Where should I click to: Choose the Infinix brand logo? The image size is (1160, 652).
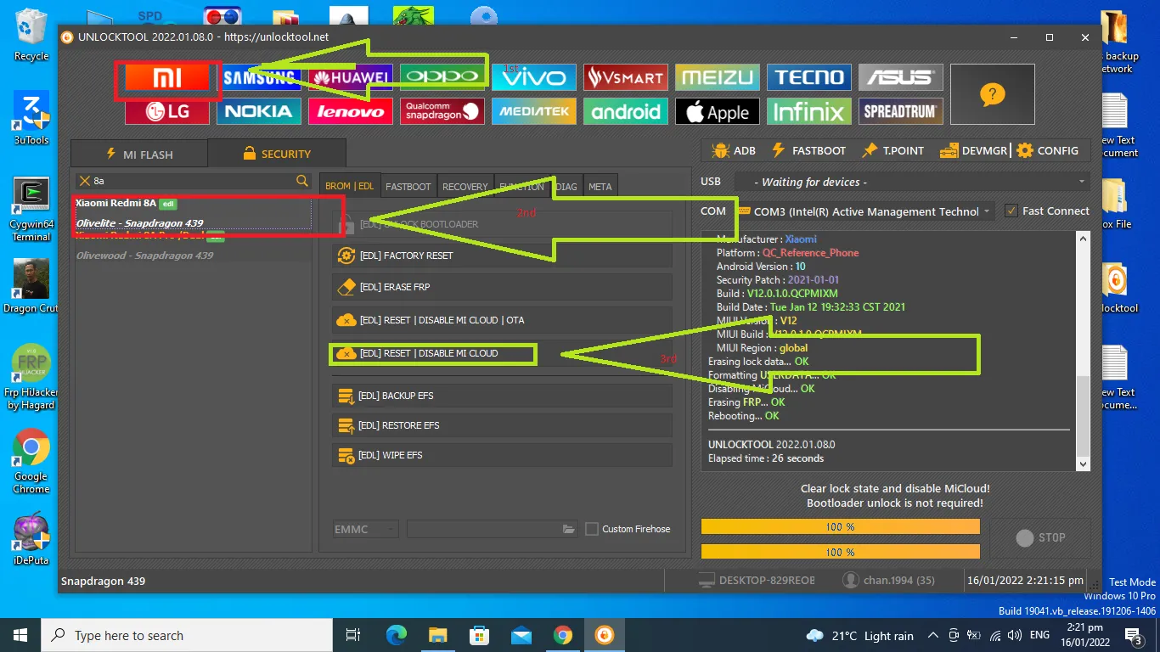[x=808, y=111]
